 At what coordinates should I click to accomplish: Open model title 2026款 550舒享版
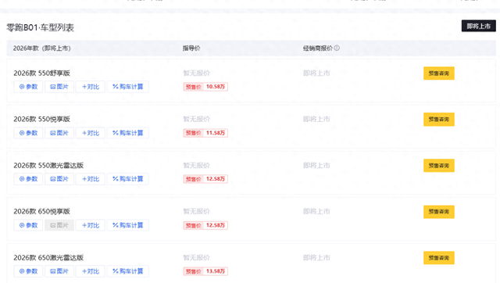41,73
